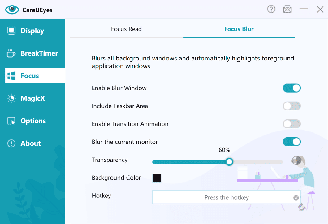Click the Transparency slider handle
Viewport: 328px width, 224px height.
[x=229, y=162]
